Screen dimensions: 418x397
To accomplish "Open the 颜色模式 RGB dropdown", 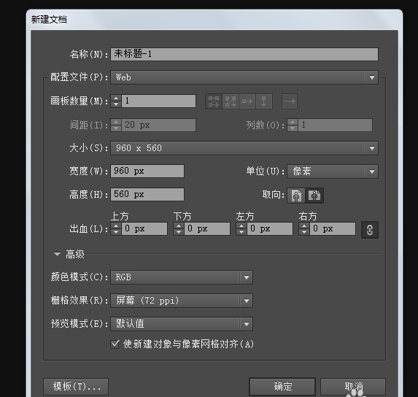I will (x=182, y=277).
